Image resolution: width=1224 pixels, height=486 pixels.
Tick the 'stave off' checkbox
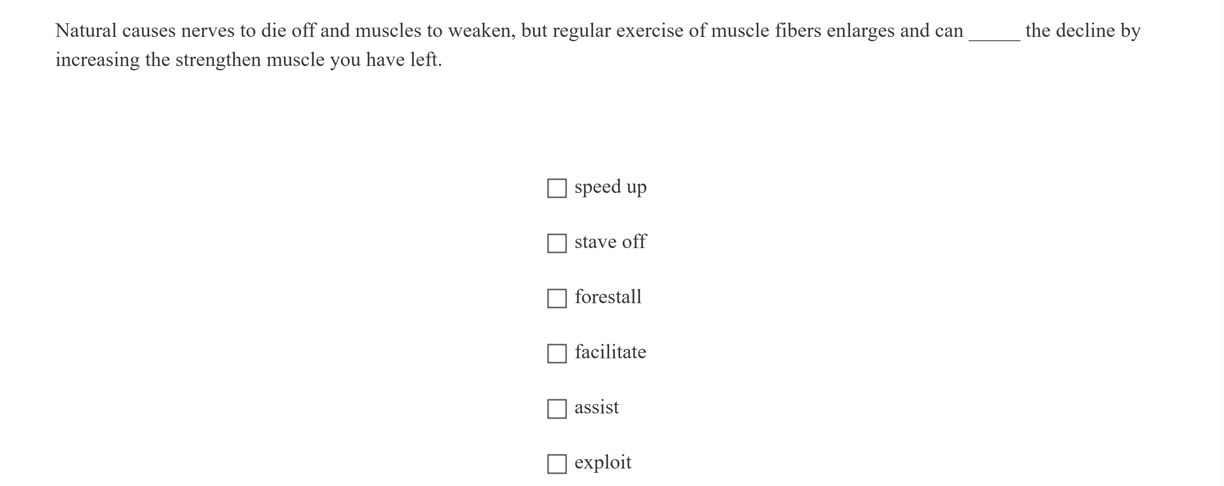[x=556, y=243]
